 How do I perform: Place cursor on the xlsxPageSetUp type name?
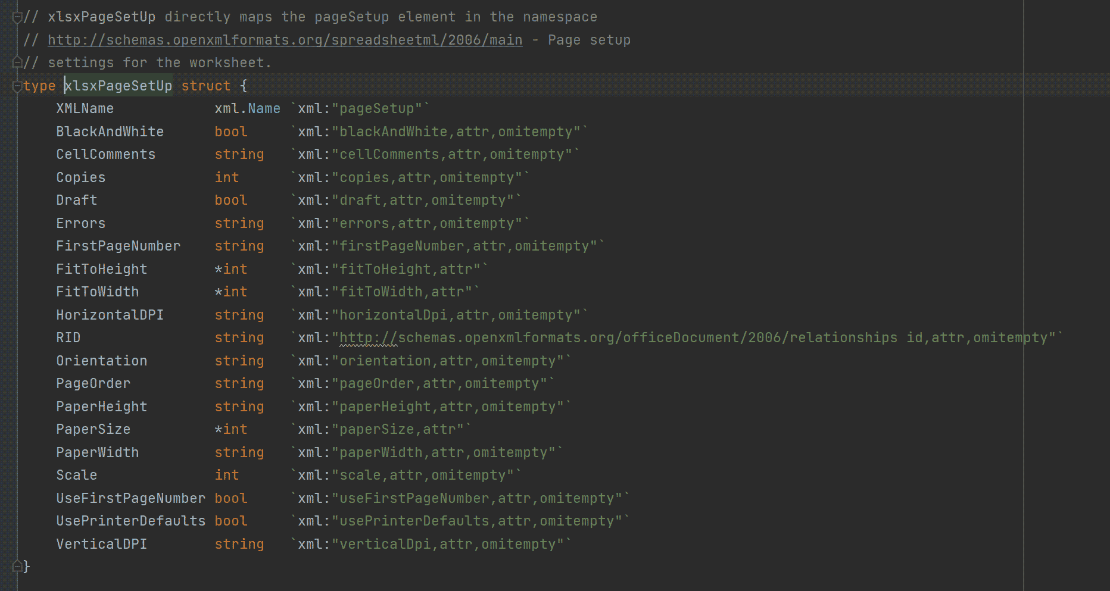[118, 86]
